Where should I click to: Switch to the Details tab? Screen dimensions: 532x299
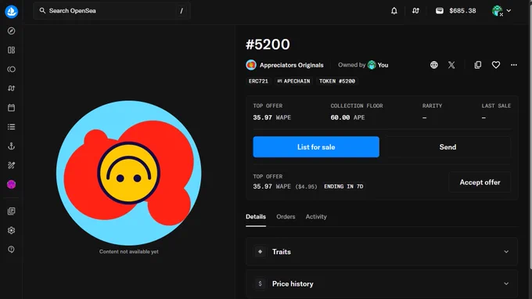256,217
